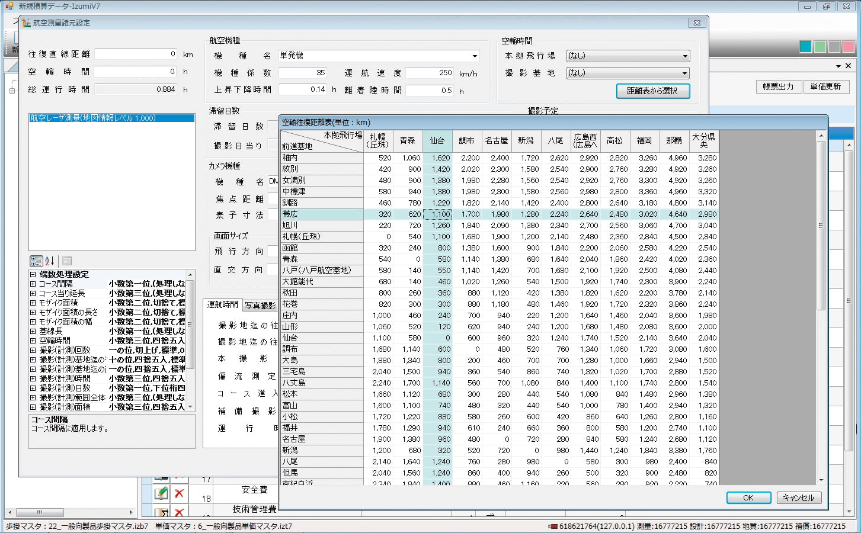Click the 往復直線距離 input field

pyautogui.click(x=136, y=54)
